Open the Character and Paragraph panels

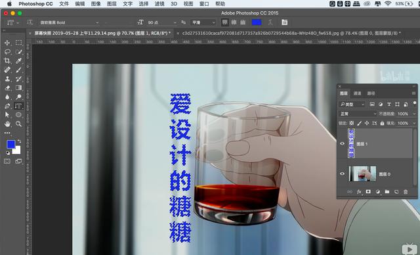click(x=284, y=22)
